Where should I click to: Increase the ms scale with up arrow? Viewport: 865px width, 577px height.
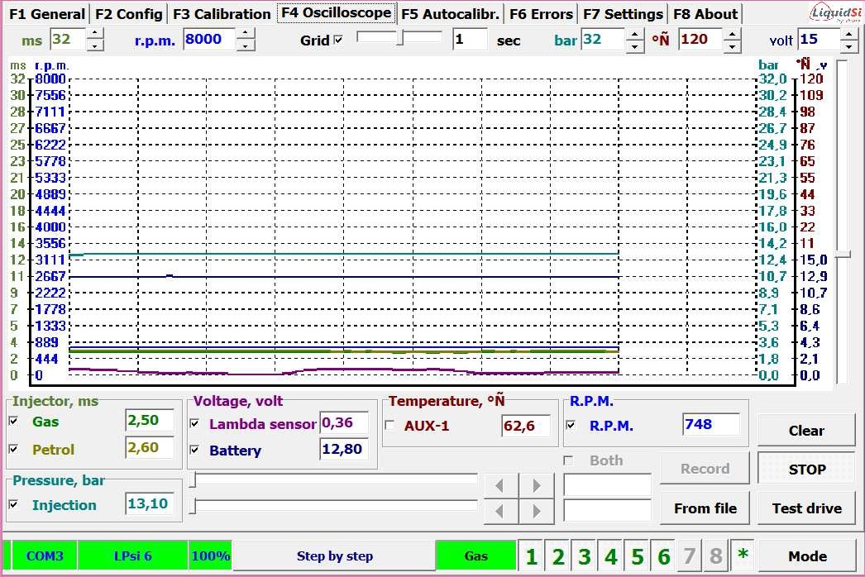tap(95, 34)
